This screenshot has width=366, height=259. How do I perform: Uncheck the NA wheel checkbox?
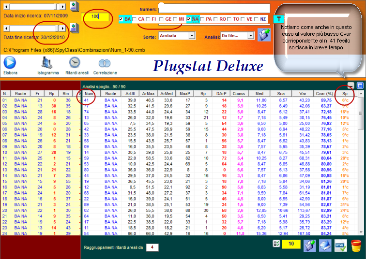pyautogui.click(x=189, y=19)
